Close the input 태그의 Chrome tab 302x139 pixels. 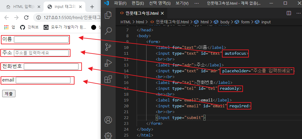80,7
